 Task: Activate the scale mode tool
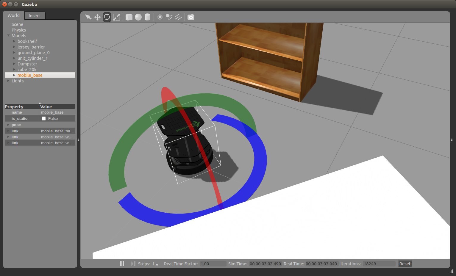coord(117,17)
